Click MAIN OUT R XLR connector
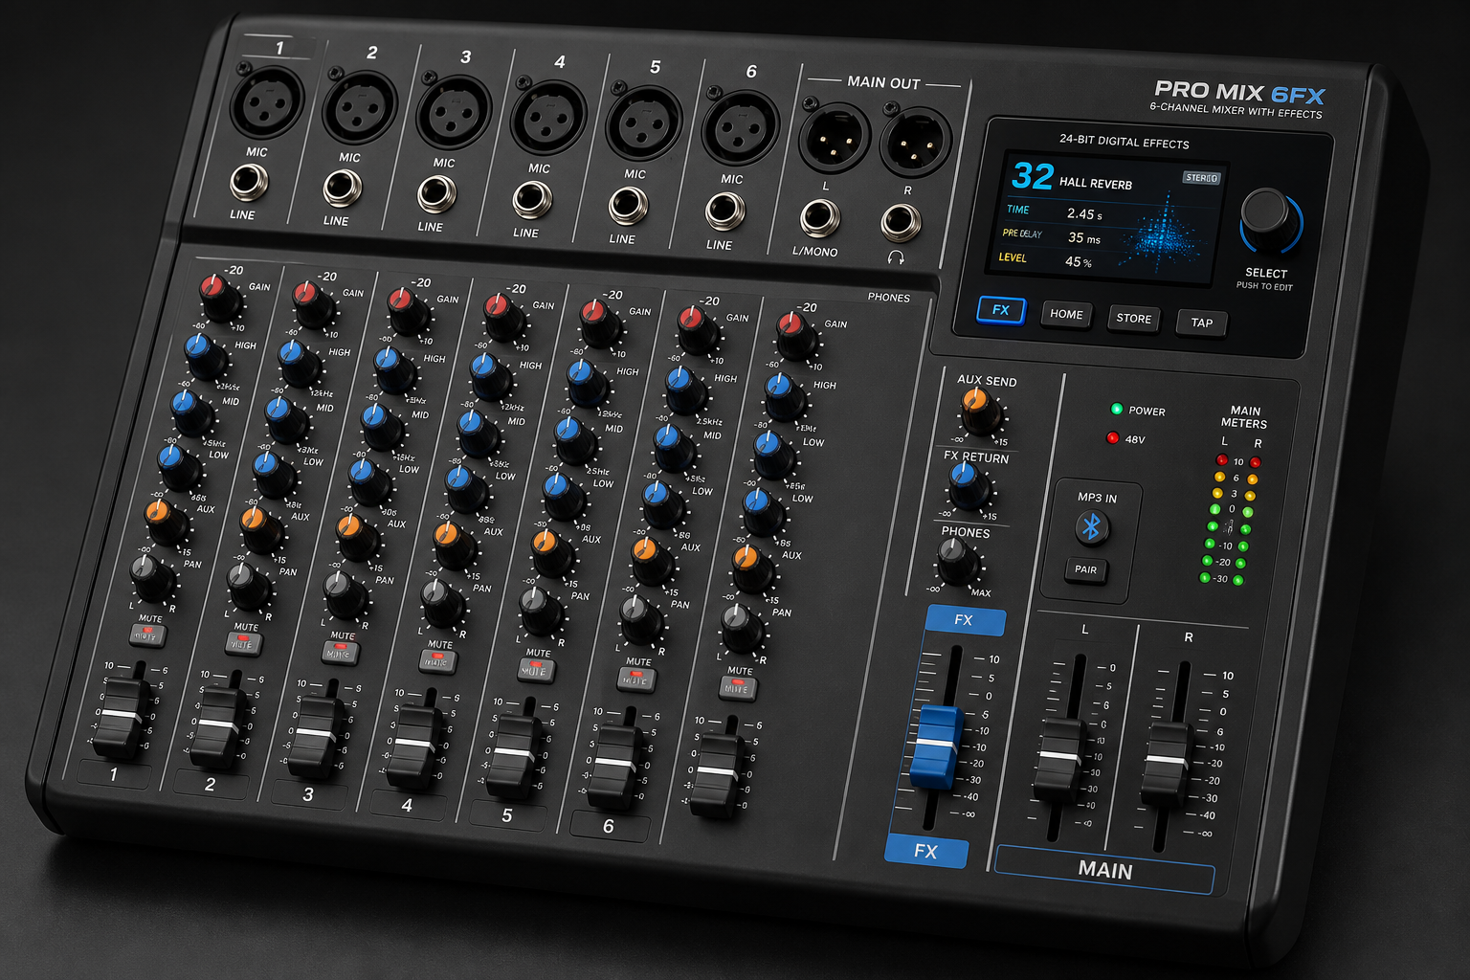This screenshot has width=1470, height=980. click(x=916, y=144)
